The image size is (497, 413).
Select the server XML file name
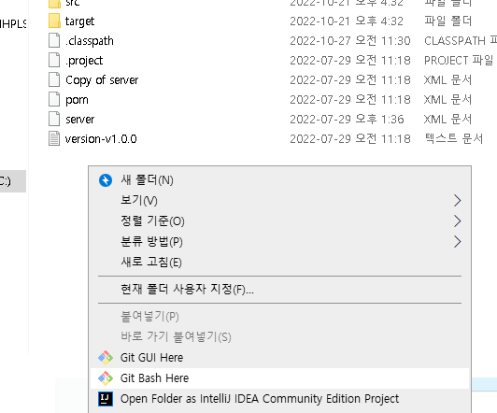click(x=80, y=120)
